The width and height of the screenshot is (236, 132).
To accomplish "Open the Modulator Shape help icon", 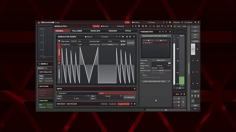I will pos(134,37).
